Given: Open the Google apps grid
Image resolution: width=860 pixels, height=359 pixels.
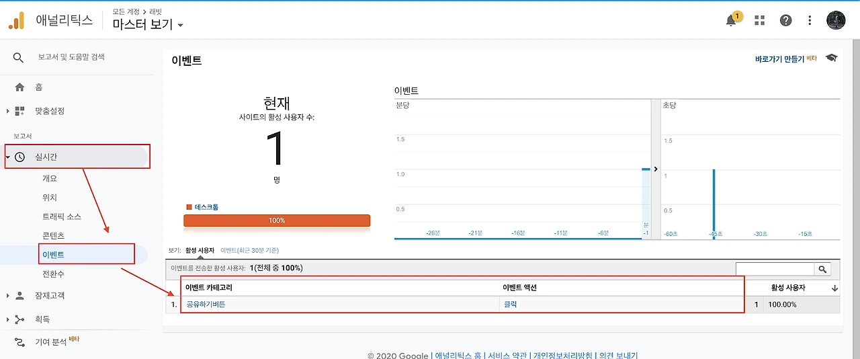Looking at the screenshot, I should [760, 21].
